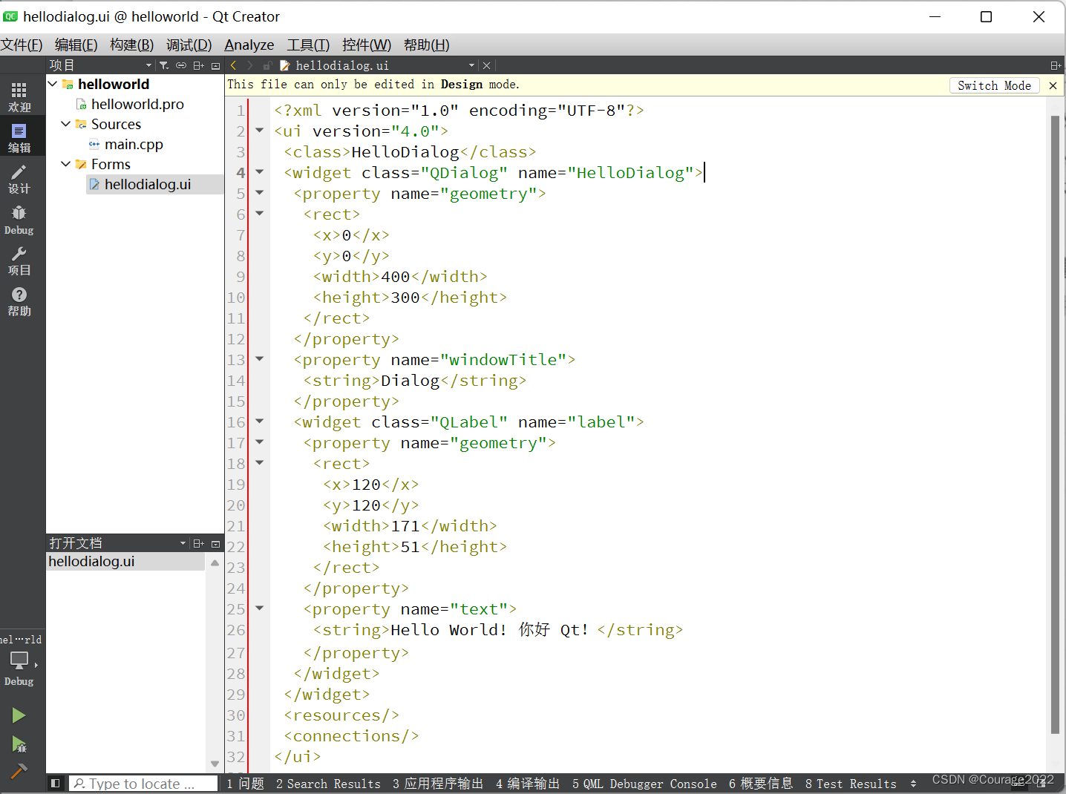Fold the widget block at line 4
The width and height of the screenshot is (1066, 794).
[x=260, y=172]
